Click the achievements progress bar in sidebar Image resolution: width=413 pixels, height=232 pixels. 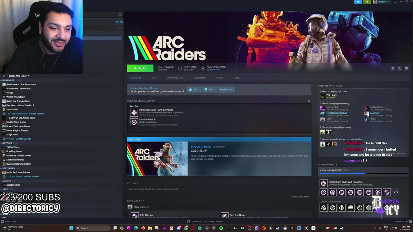tap(363, 173)
